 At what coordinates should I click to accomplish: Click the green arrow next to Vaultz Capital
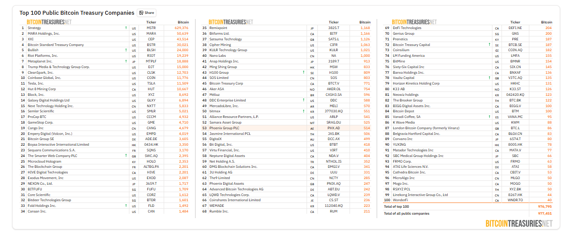(489, 78)
